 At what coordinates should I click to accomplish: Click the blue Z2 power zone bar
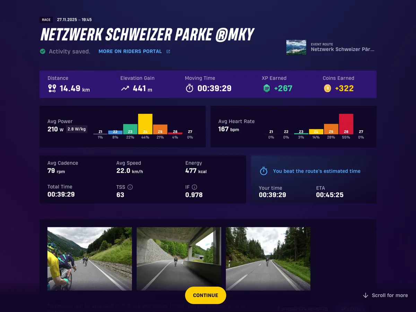115,132
